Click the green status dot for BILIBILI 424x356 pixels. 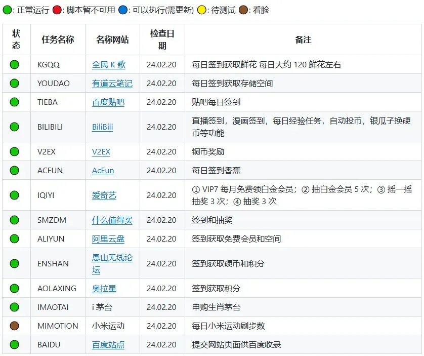point(15,127)
